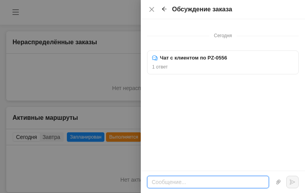
Task: Click the 'Обсуждение заказа' panel title
Action: coord(202,9)
